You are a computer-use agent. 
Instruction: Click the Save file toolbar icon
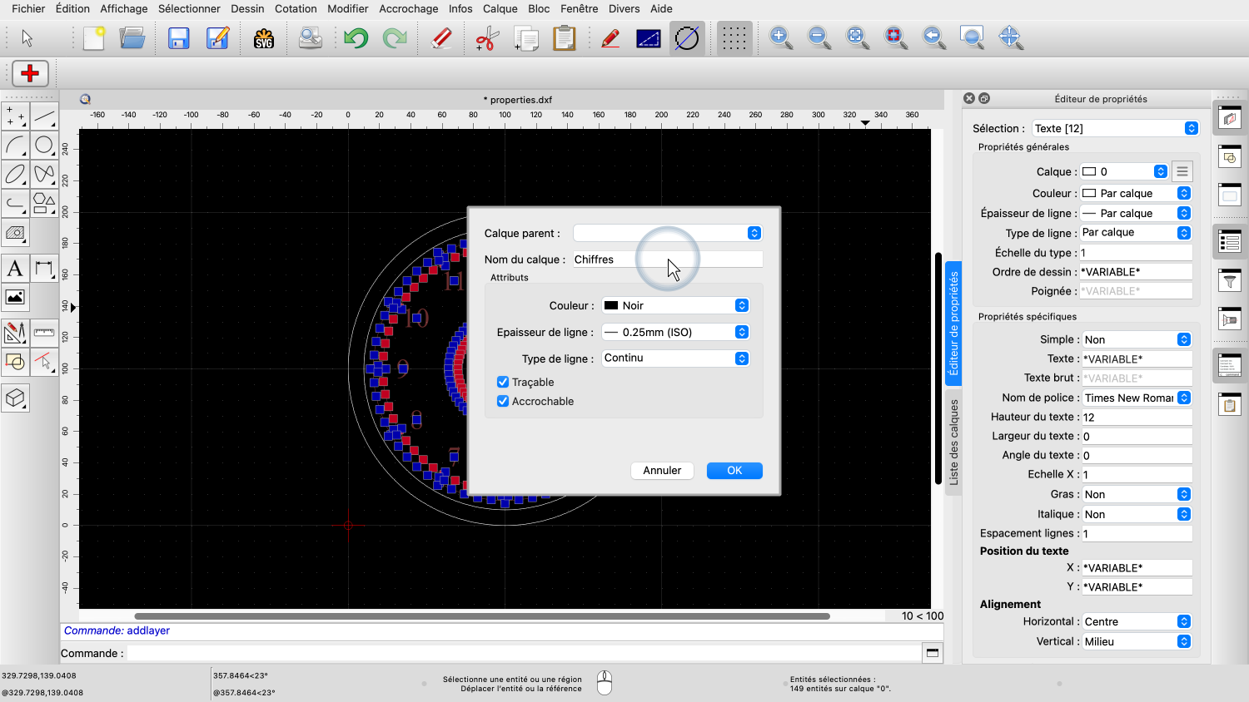click(x=178, y=38)
